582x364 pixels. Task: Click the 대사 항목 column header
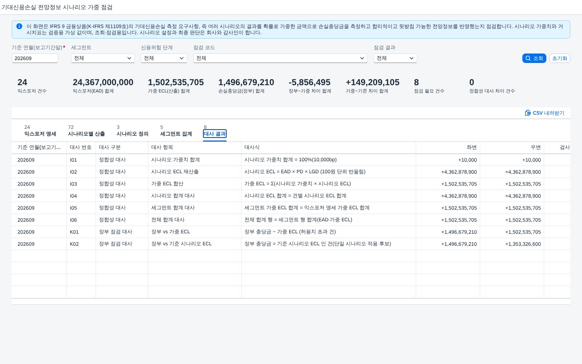[195, 147]
